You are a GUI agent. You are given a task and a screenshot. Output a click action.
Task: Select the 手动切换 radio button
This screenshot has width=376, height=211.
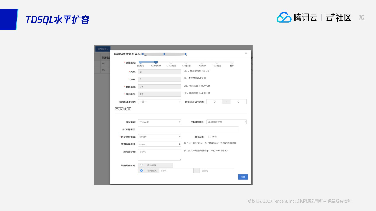(142, 165)
